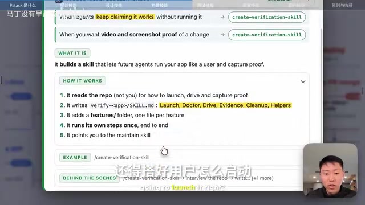Viewport: 365px width, 205px height.
Task: Click step 'It adds a features/ folder'
Action: click(122, 115)
